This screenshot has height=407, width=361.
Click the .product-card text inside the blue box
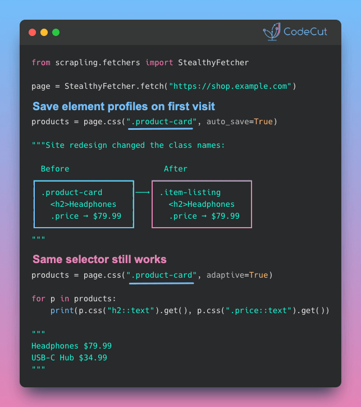pyautogui.click(x=72, y=193)
